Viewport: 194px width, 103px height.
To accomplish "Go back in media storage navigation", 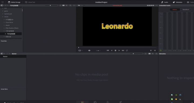I will click(x=5, y=5).
